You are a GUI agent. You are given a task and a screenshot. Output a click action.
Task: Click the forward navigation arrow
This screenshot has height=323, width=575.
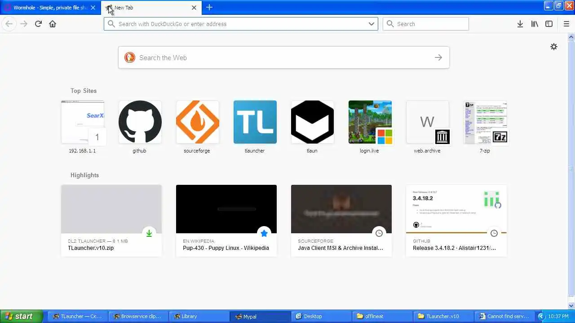point(24,24)
